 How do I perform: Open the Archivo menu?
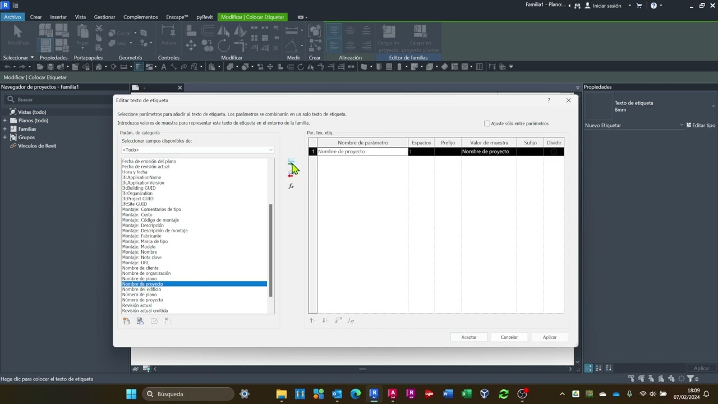coord(12,17)
